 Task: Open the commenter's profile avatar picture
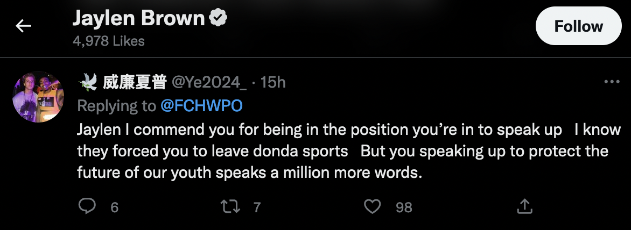coord(38,97)
